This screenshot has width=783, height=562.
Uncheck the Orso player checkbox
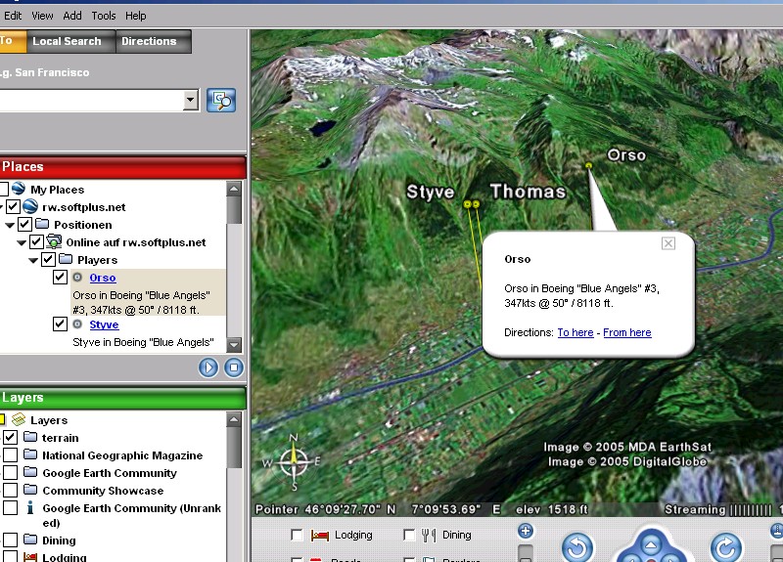60,278
